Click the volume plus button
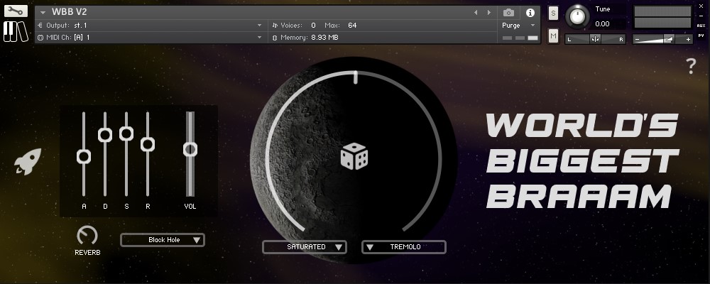The height and width of the screenshot is (284, 710). 688,40
